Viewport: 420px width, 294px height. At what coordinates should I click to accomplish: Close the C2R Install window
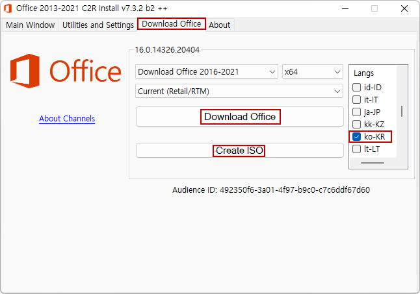point(404,8)
